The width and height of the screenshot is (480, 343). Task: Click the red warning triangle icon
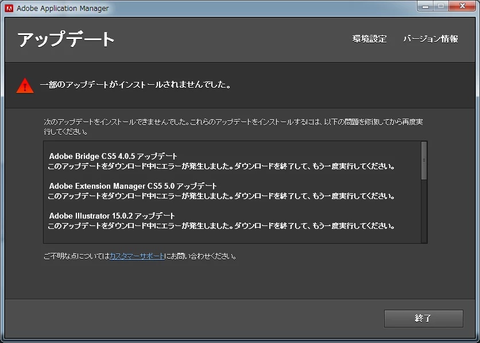pyautogui.click(x=25, y=85)
